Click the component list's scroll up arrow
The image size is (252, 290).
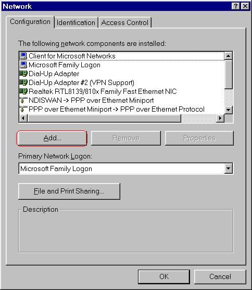tap(229, 56)
